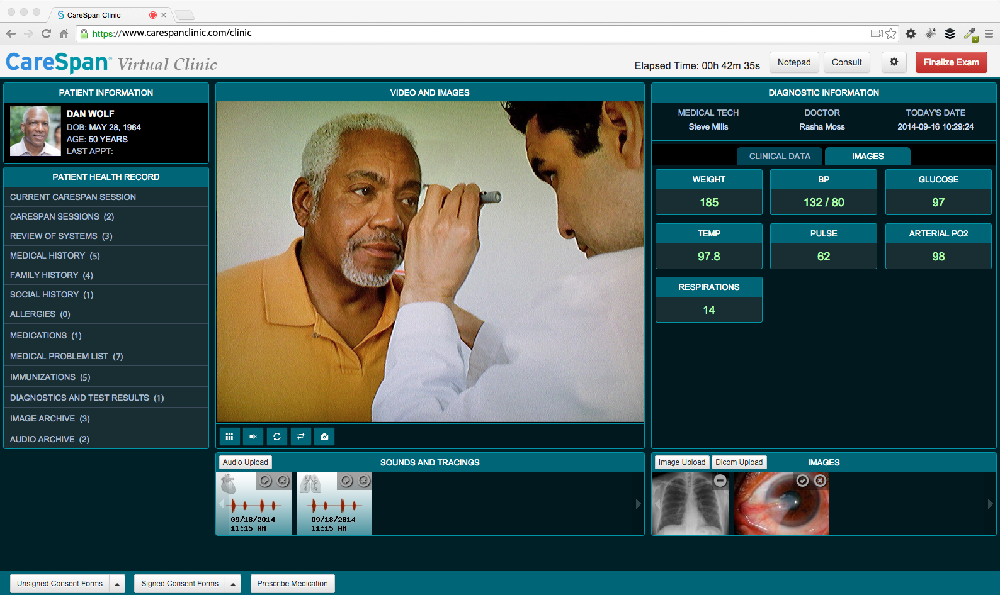Open the bug debugger extension
Viewport: 1000px width, 595px height.
tap(930, 33)
